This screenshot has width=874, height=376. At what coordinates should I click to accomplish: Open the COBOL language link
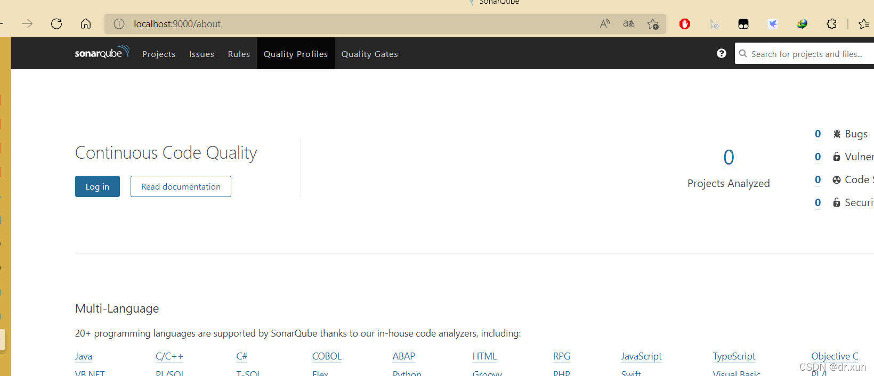(327, 356)
